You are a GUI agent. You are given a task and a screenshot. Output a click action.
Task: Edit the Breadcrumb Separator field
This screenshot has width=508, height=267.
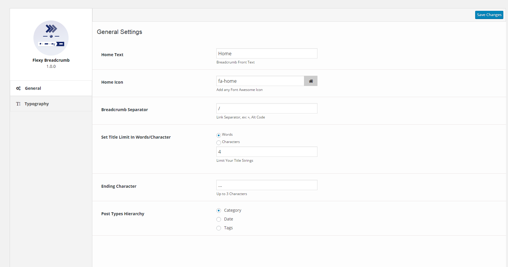tap(267, 108)
